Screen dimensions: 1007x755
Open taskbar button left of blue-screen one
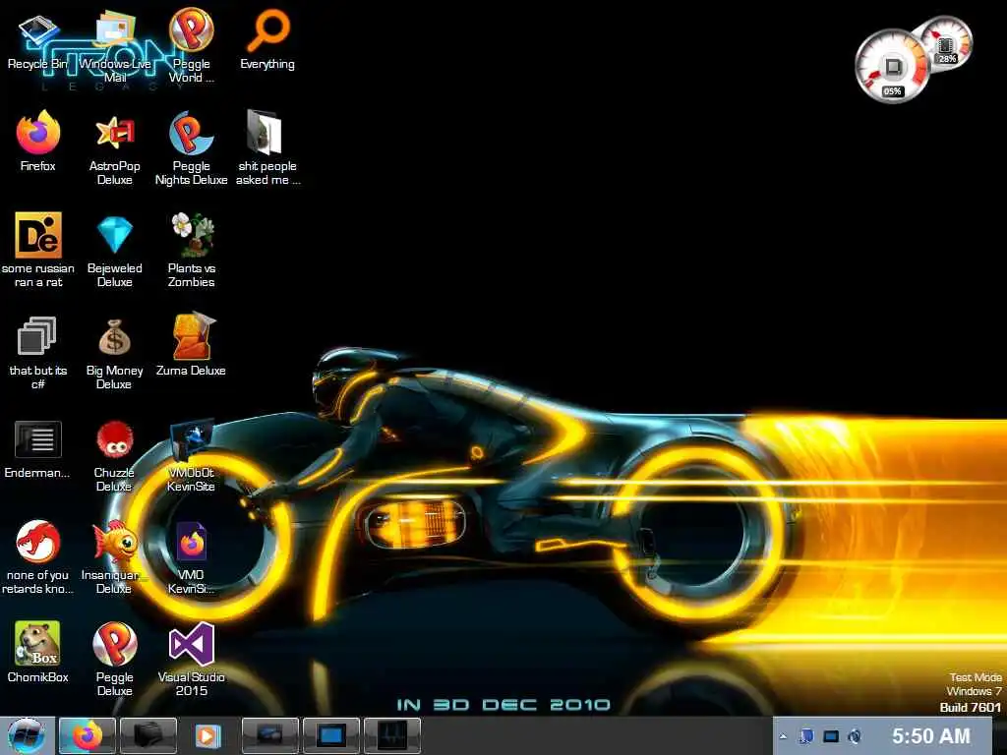270,735
